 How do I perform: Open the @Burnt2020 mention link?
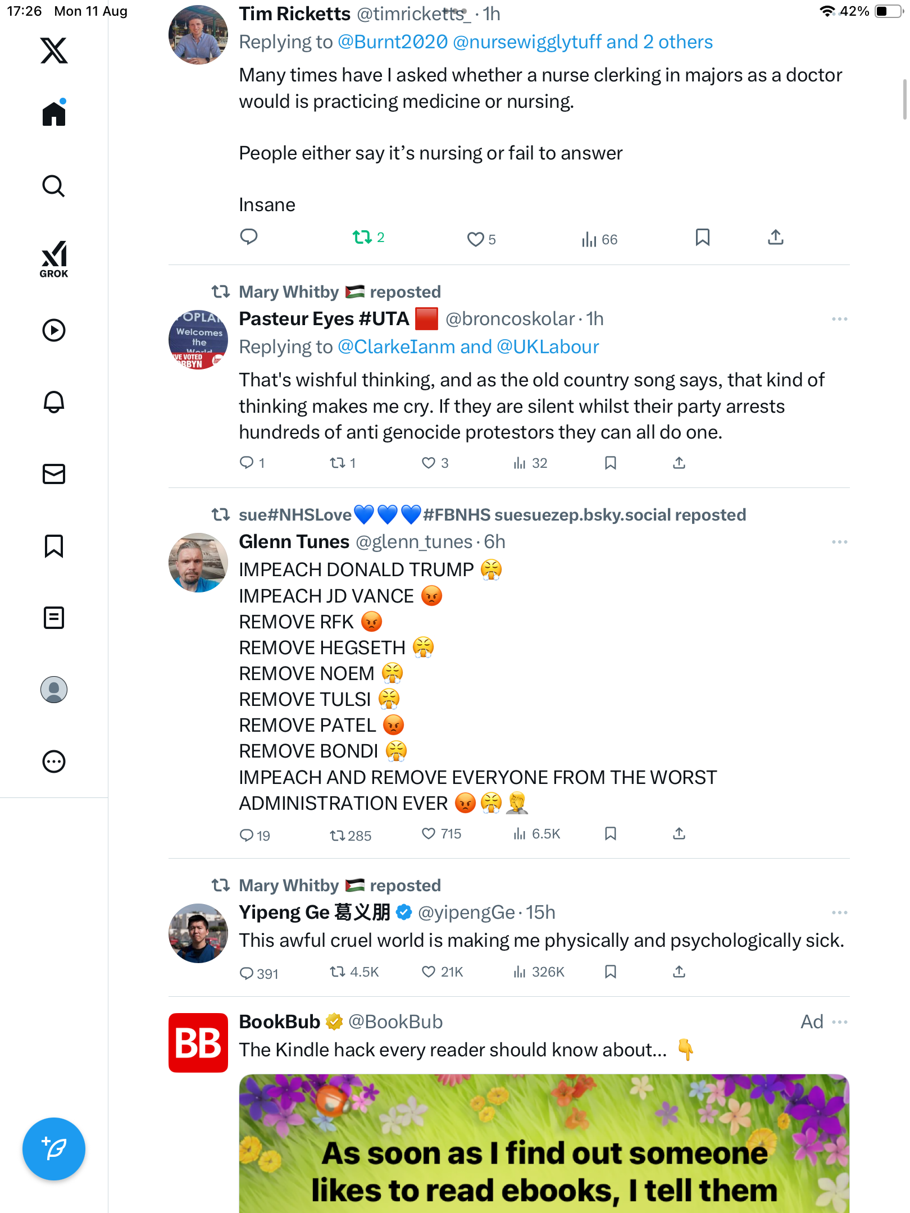coord(393,42)
